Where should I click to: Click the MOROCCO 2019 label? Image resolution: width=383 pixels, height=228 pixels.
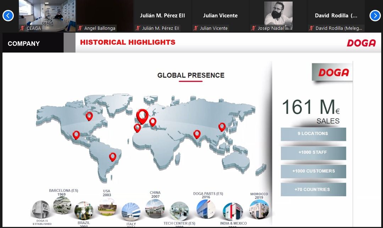click(x=259, y=195)
